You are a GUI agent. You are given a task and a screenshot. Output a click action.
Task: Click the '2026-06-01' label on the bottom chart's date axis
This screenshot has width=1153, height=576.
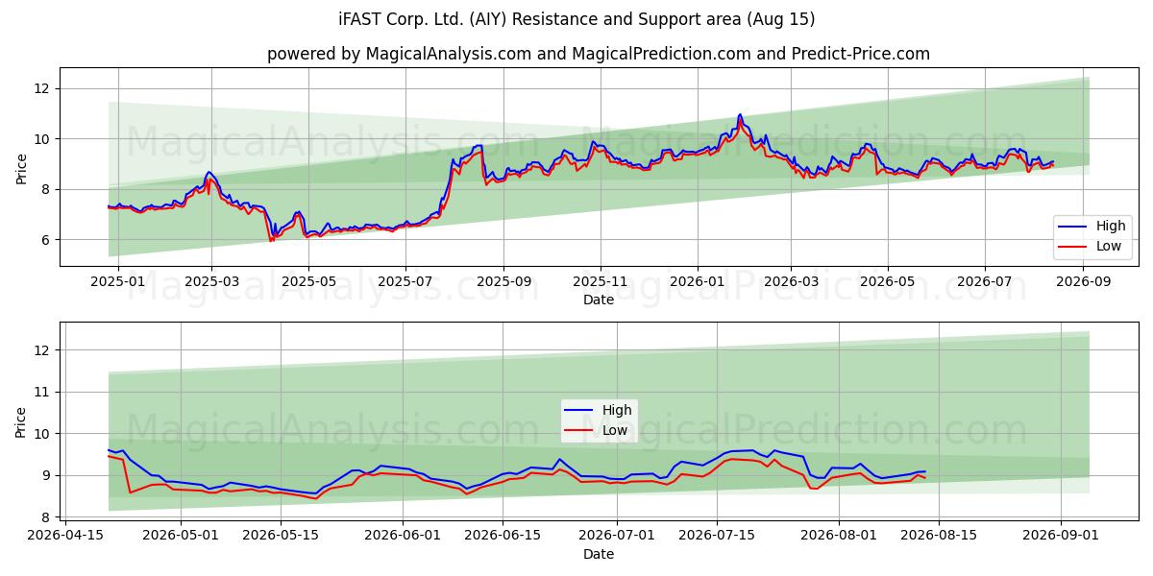click(402, 536)
